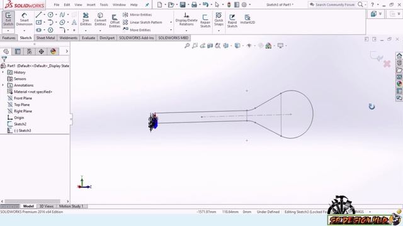
Task: Click the Repair Sketch tool
Action: pyautogui.click(x=205, y=21)
